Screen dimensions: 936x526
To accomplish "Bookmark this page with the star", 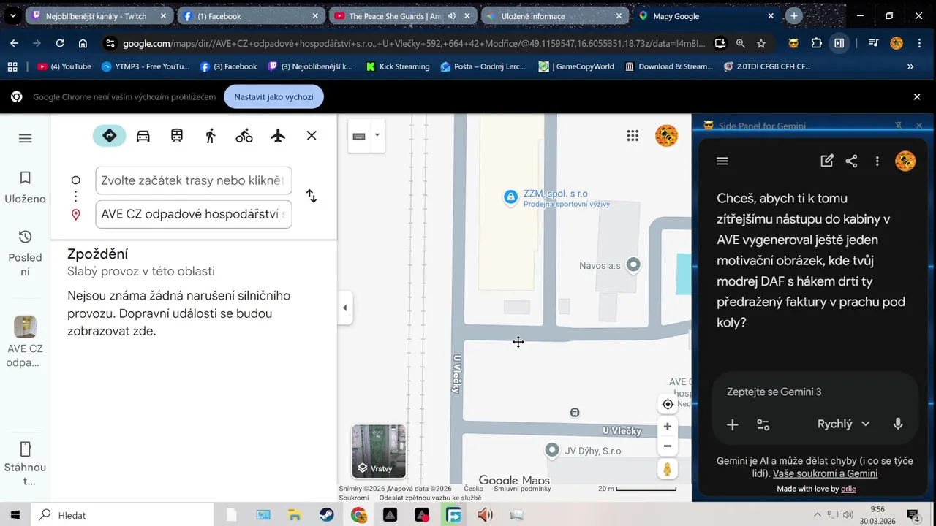I will pos(761,43).
